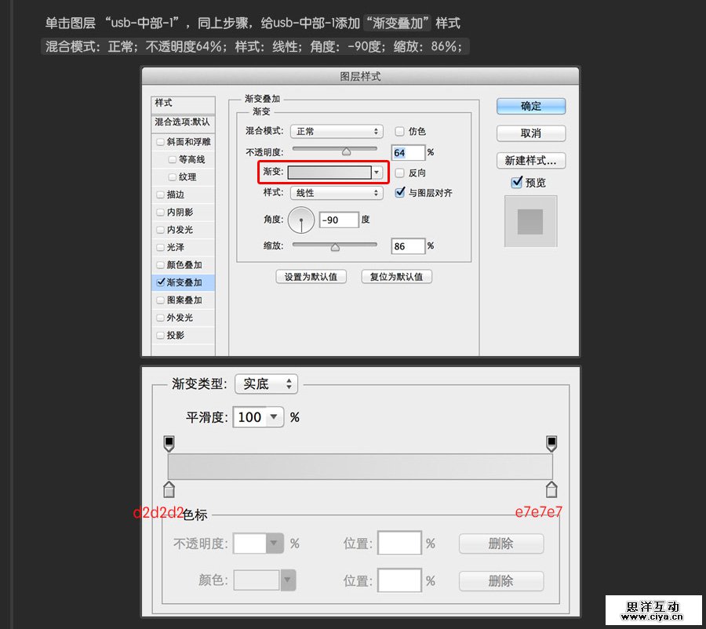Click the angle dial to change gradient direction

point(302,220)
